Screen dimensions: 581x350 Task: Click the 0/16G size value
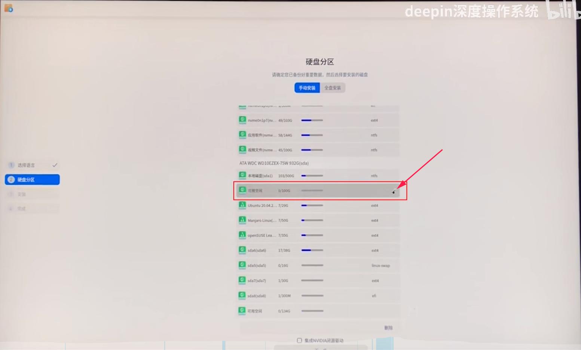[283, 266]
